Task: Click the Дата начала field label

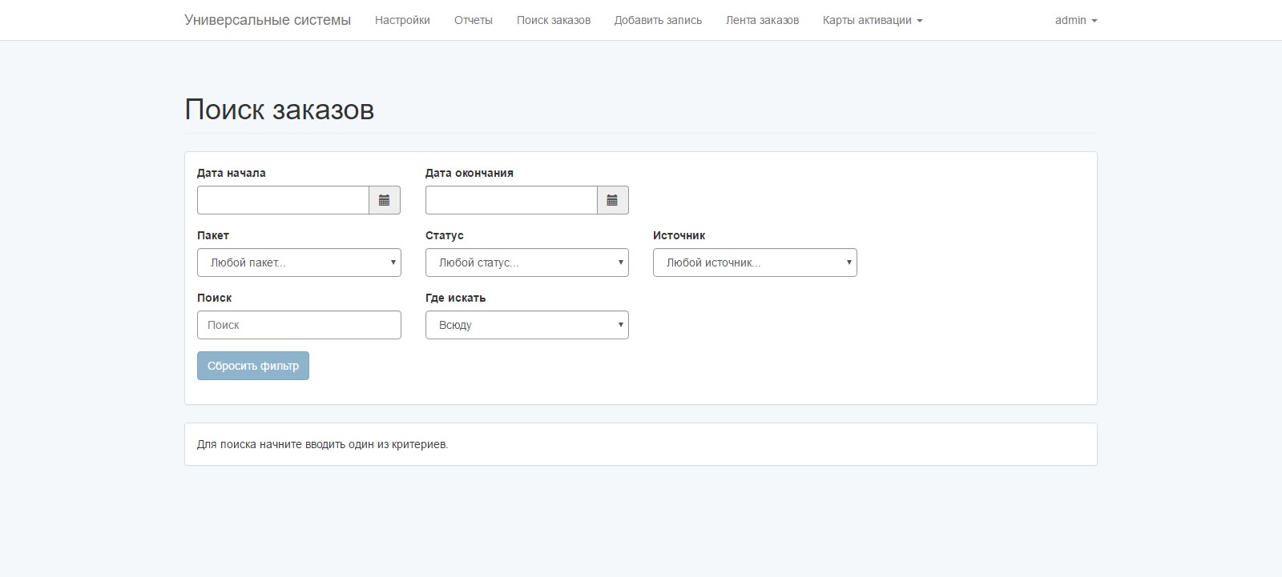Action: pos(232,173)
